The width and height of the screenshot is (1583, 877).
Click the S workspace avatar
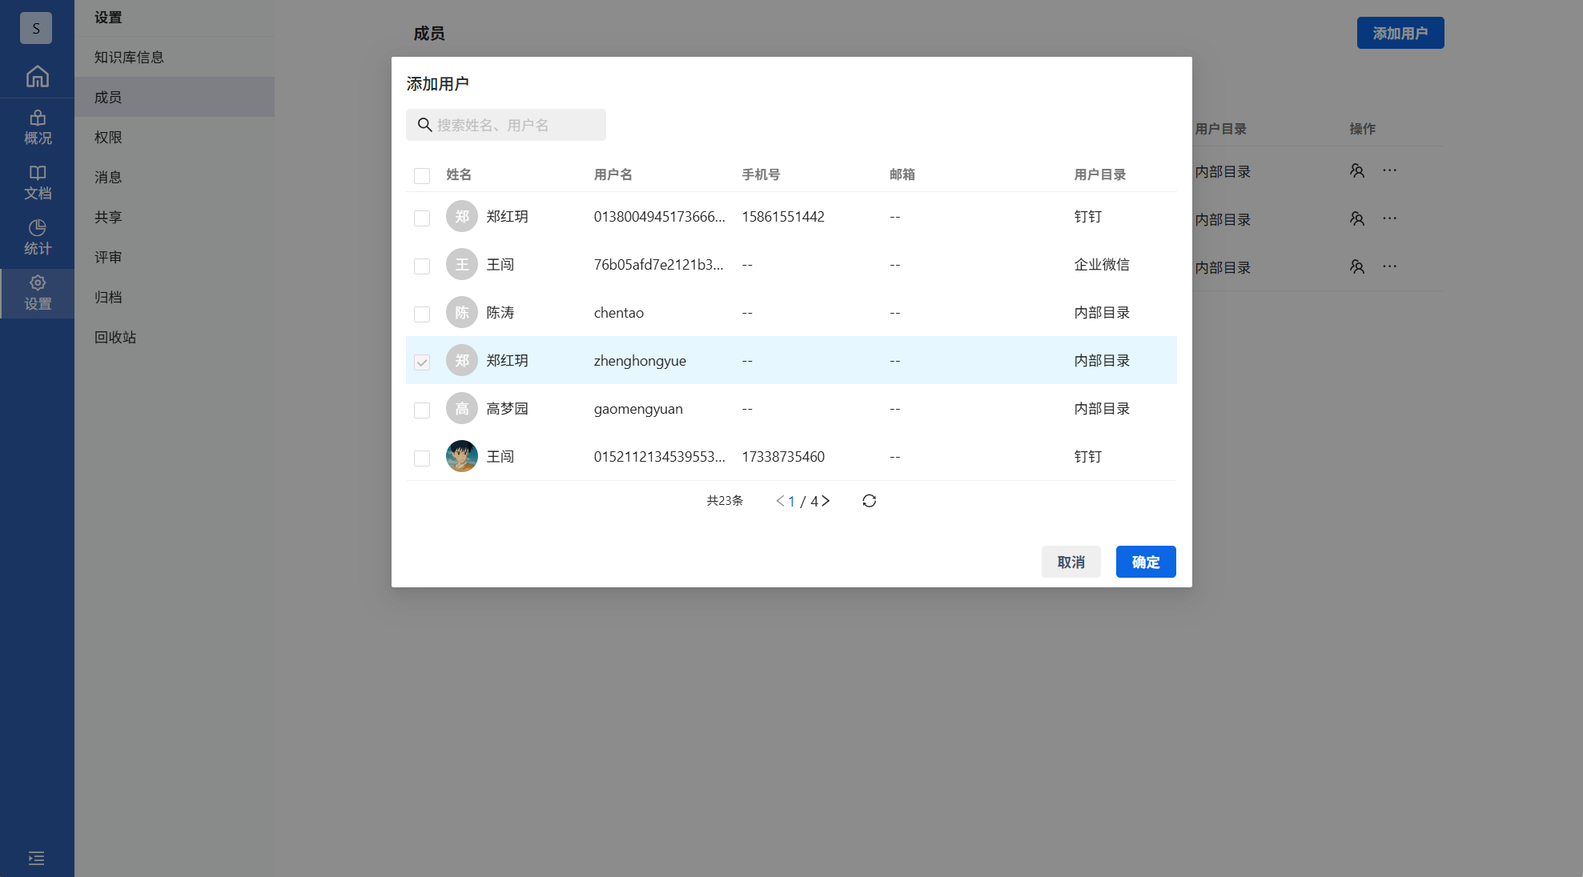pos(36,28)
